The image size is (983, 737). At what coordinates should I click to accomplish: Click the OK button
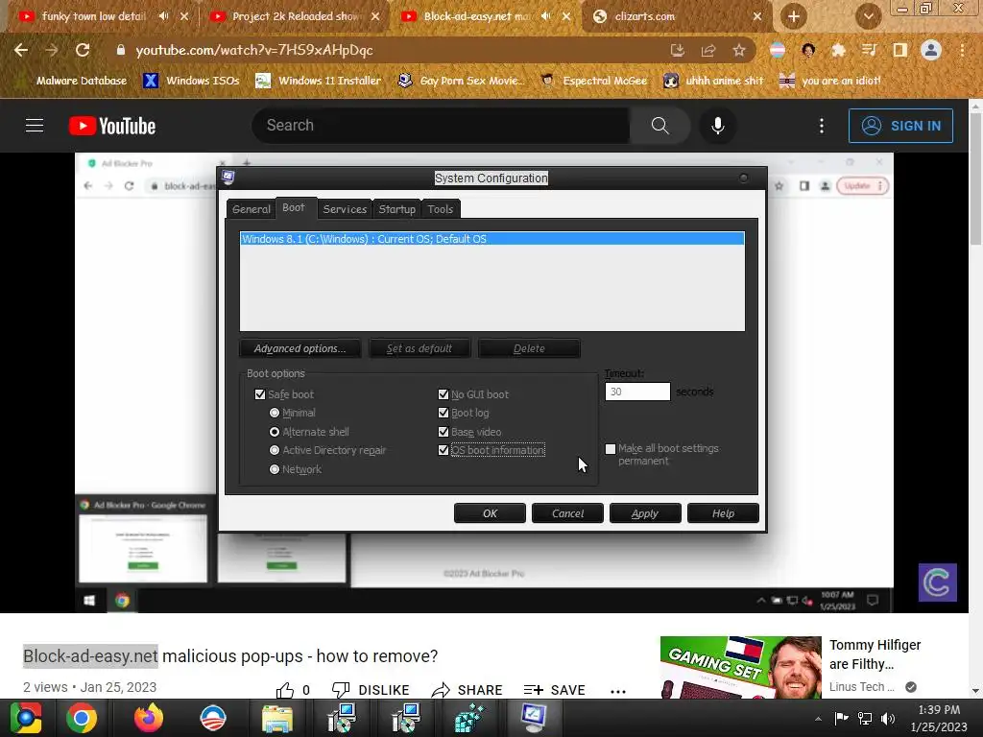coord(490,513)
